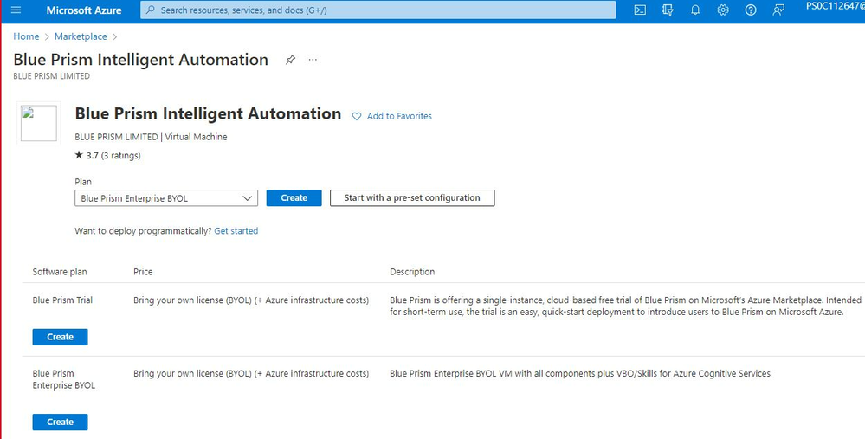
Task: Click the Software plan column header
Action: (60, 272)
